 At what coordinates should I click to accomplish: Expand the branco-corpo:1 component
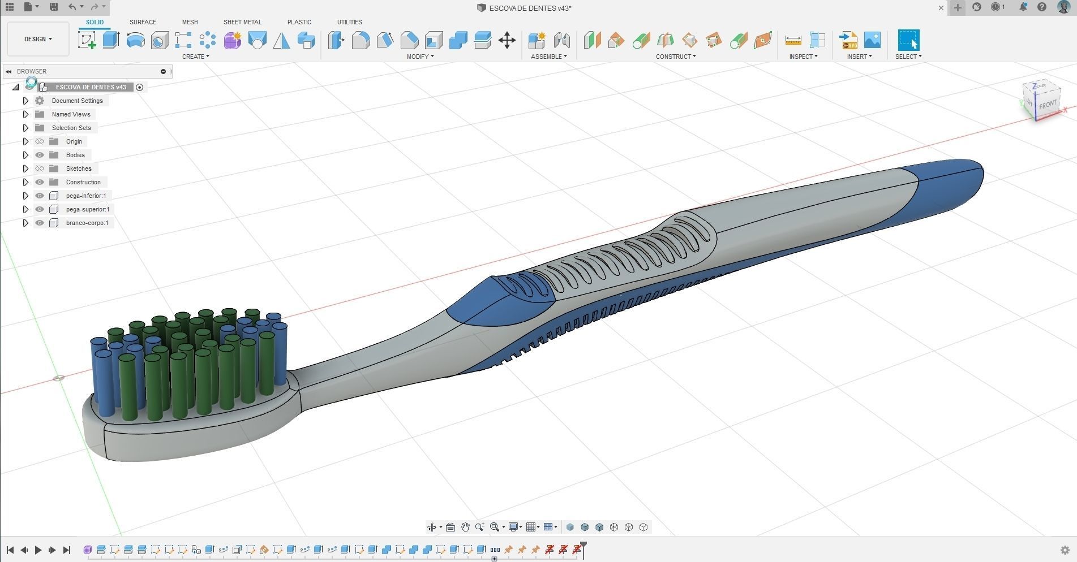(25, 223)
